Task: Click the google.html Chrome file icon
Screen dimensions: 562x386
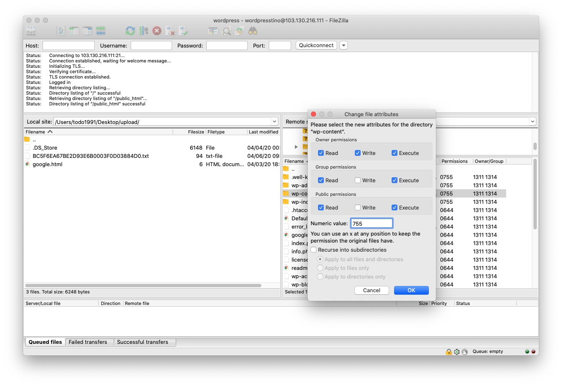Action: (27, 164)
